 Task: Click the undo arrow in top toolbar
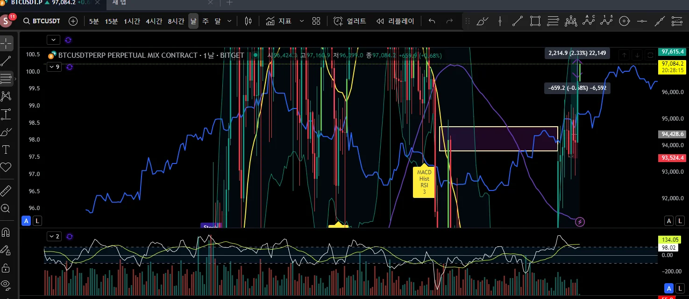tap(432, 21)
